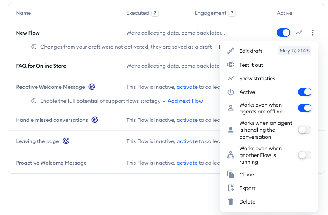The height and width of the screenshot is (215, 328).
Task: Click the Executed help question mark icon
Action: pyautogui.click(x=155, y=13)
